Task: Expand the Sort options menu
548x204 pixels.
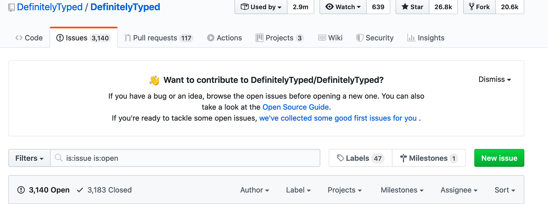Action: click(505, 190)
